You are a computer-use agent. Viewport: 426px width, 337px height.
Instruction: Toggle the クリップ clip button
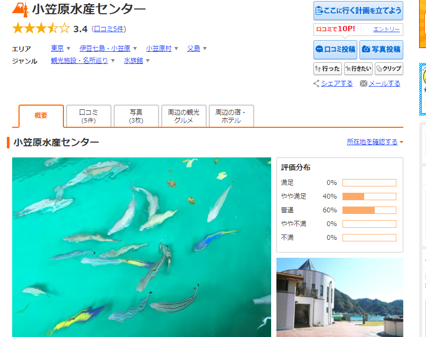click(x=389, y=69)
